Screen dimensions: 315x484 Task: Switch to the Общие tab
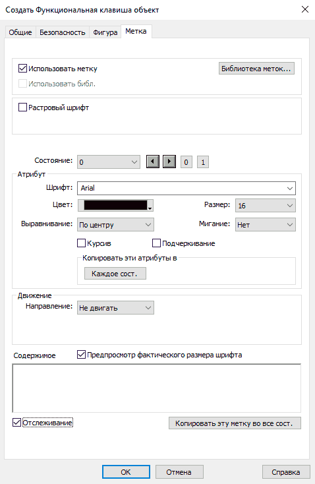pos(20,32)
